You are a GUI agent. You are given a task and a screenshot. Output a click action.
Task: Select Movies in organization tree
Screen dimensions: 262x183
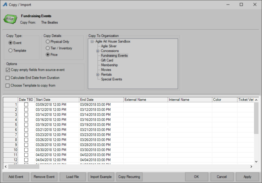(x=106, y=70)
